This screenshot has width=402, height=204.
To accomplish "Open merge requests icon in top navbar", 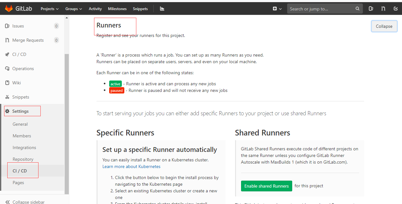I will pyautogui.click(x=383, y=9).
